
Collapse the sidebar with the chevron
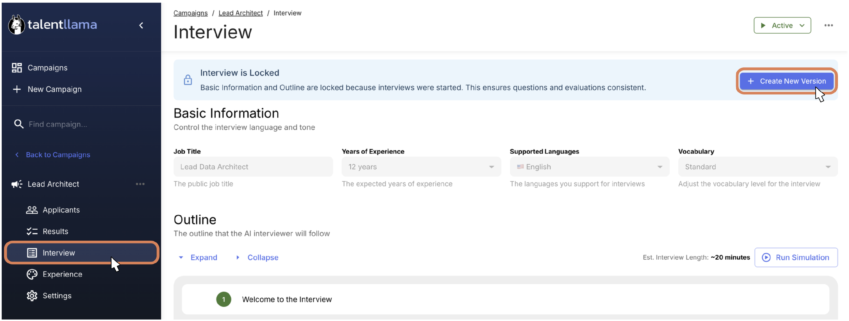click(x=141, y=25)
